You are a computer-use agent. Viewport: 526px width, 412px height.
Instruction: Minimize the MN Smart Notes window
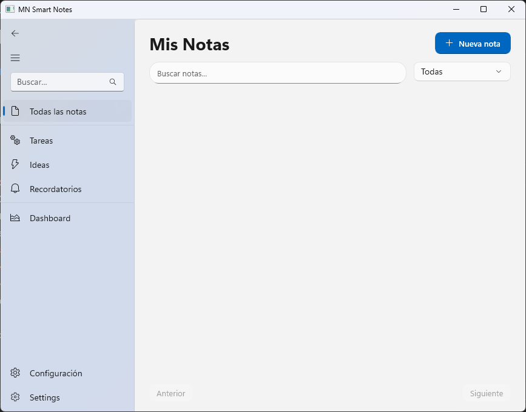456,9
